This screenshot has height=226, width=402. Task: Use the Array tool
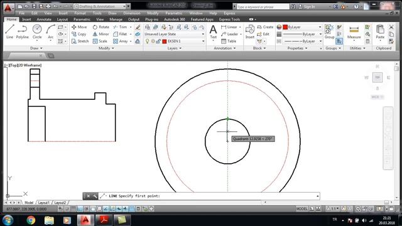pyautogui.click(x=120, y=41)
